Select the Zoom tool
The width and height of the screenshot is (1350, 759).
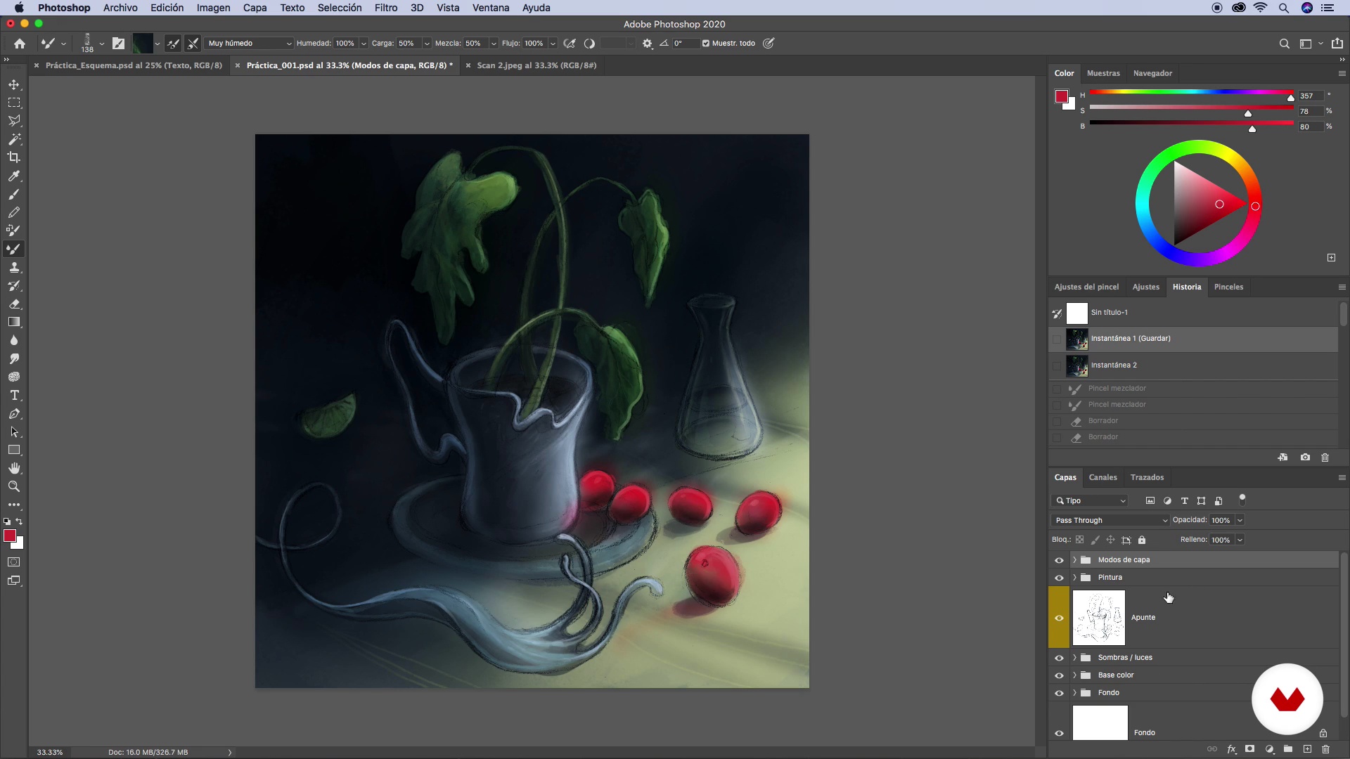(x=14, y=486)
